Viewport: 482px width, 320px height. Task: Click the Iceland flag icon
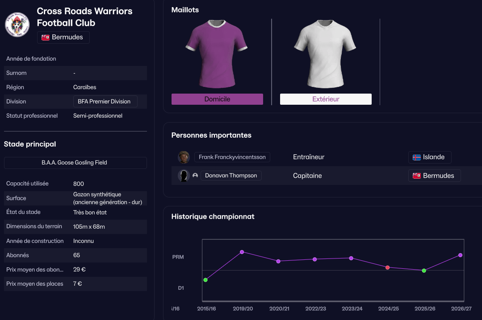[416, 157]
